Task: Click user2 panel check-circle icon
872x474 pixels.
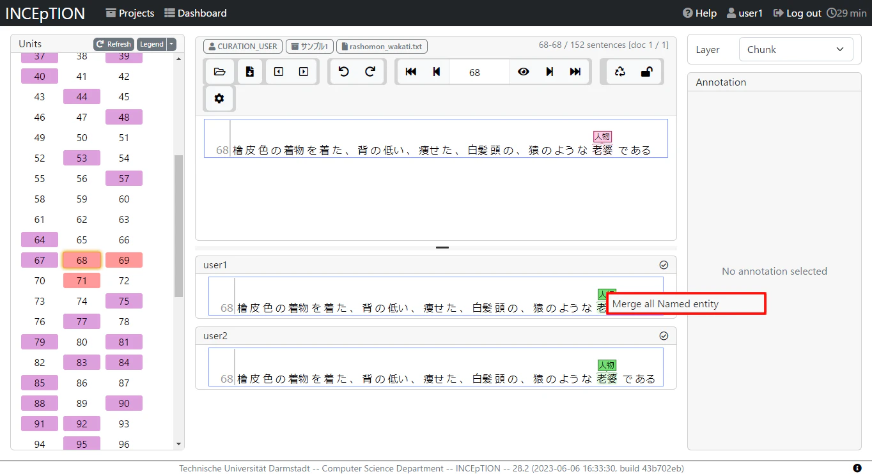Action: pyautogui.click(x=664, y=335)
